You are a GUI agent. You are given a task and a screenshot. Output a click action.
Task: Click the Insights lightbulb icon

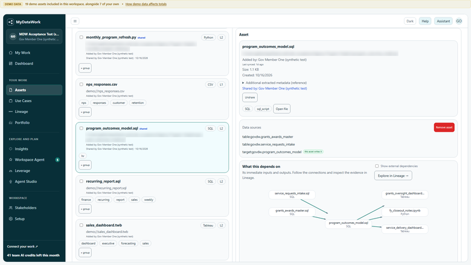[11, 149]
